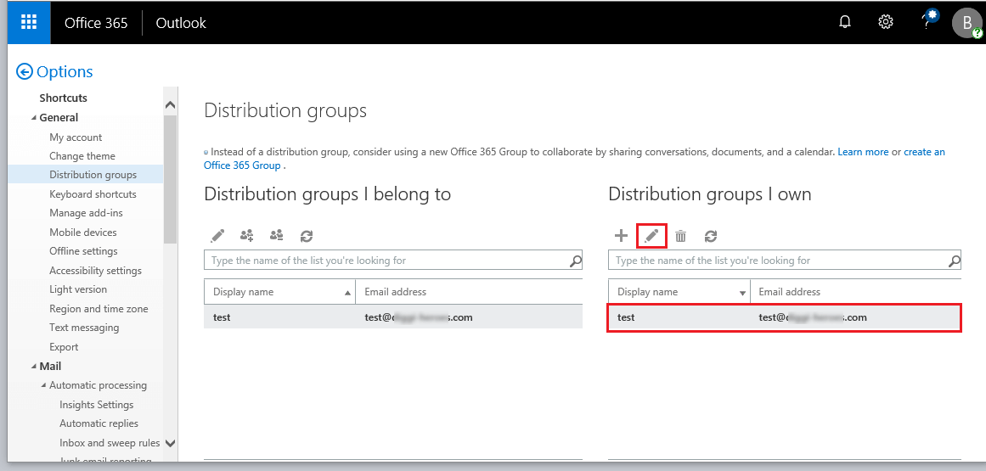Viewport: 986px width, 471px height.
Task: Open the Office 365 app launcher
Action: 29,23
